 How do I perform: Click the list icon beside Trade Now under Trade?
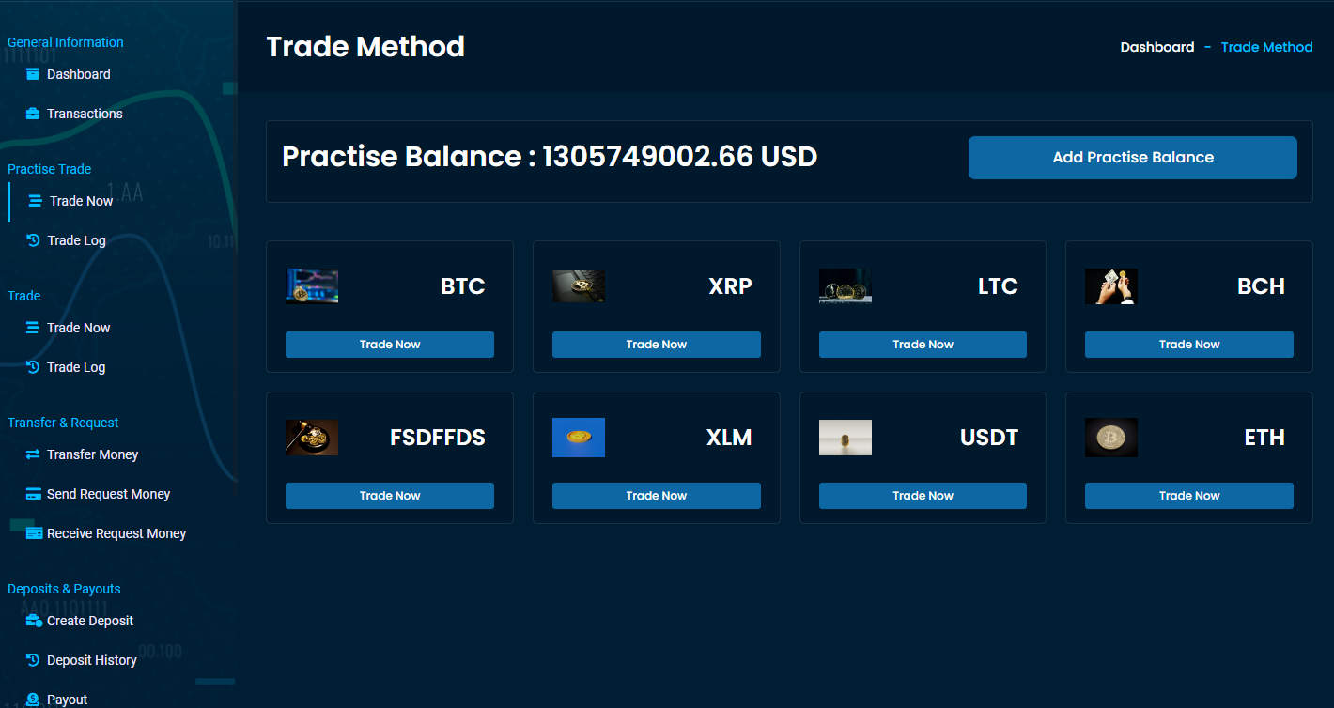[33, 328]
